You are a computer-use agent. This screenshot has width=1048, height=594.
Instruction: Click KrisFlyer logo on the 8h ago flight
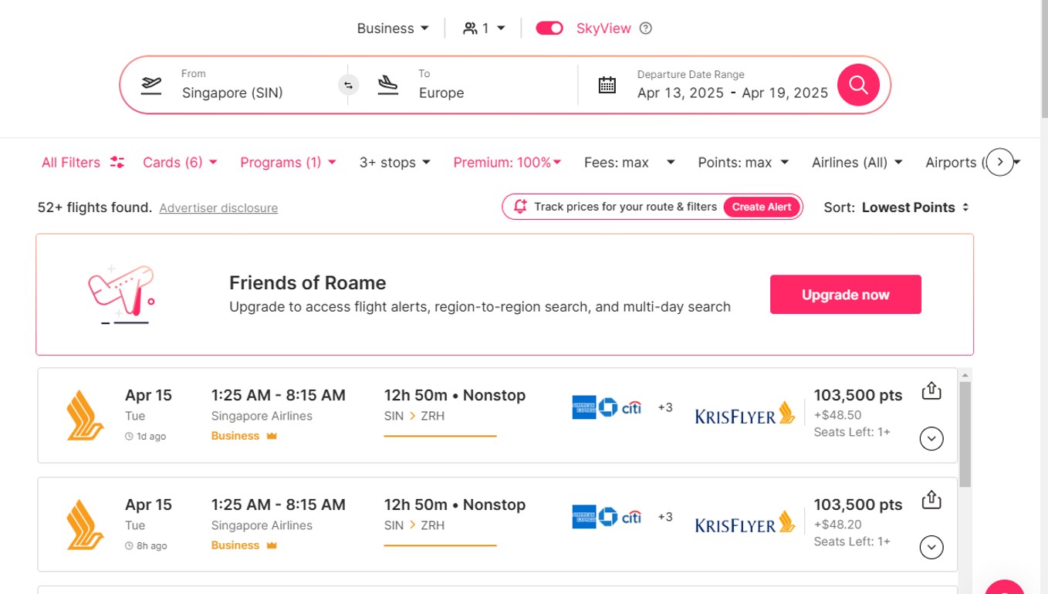(745, 522)
